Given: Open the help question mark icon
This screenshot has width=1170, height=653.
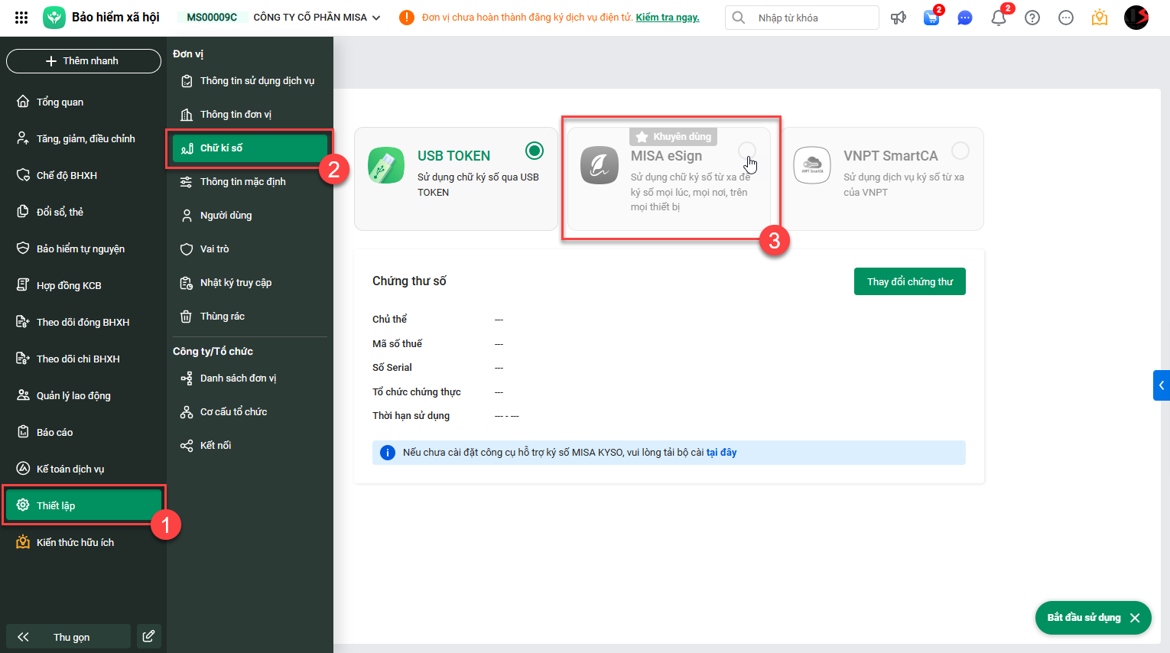Looking at the screenshot, I should 1032,18.
